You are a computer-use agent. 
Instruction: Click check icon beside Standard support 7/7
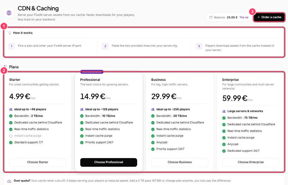tap(11, 142)
